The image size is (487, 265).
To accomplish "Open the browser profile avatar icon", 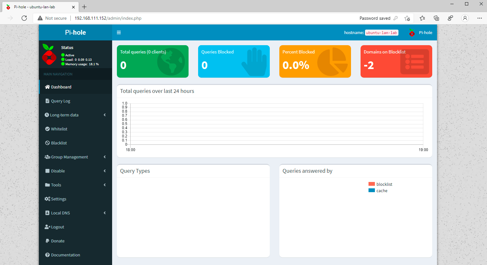I will [x=465, y=18].
